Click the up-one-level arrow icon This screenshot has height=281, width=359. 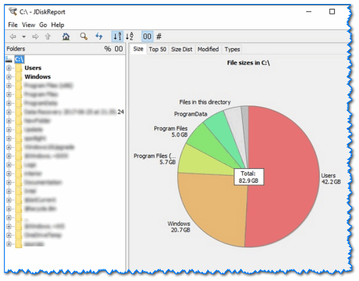point(48,37)
